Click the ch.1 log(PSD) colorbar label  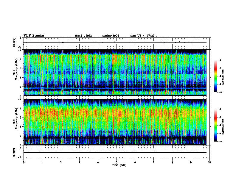tap(223, 77)
